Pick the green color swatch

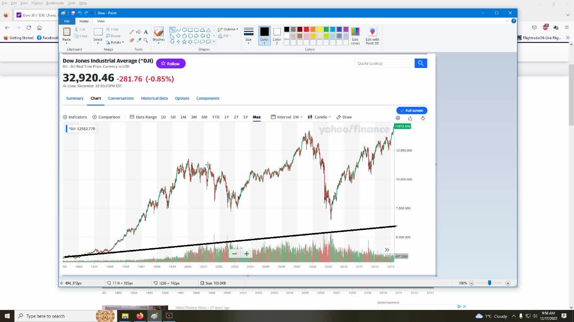click(326, 30)
